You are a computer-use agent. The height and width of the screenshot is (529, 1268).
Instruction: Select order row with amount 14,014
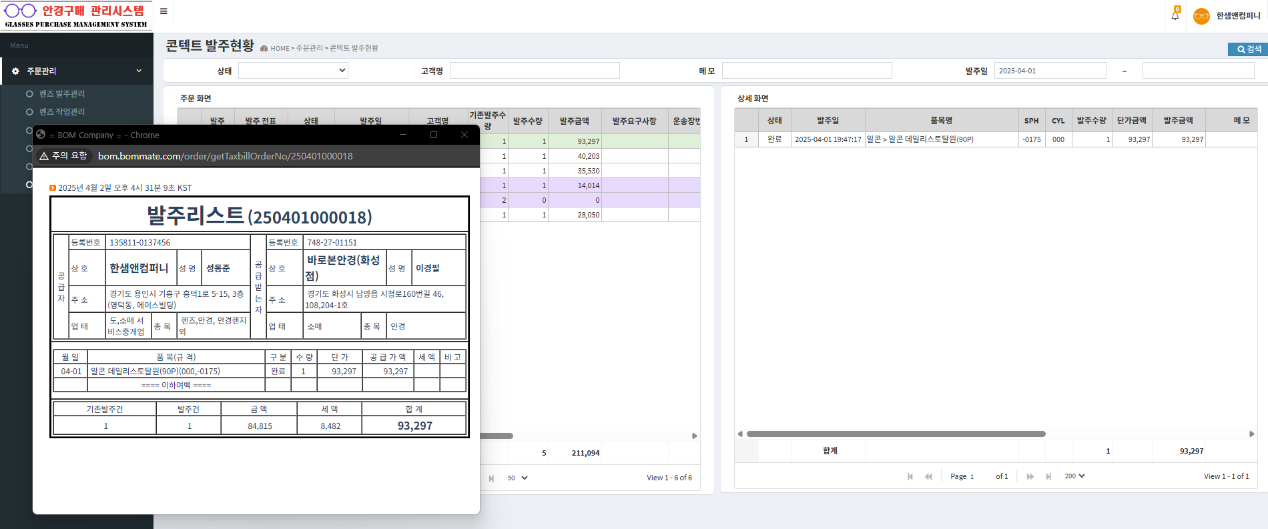(x=590, y=185)
